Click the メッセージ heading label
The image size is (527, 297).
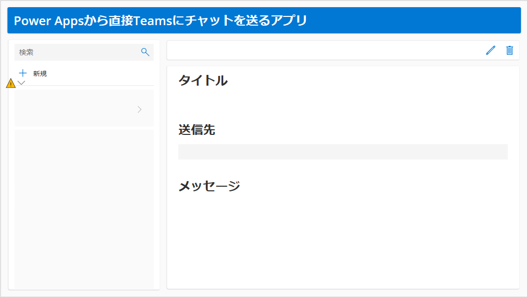209,186
